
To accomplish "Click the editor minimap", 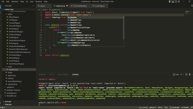I will [188, 13].
